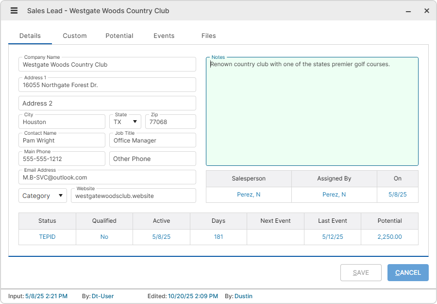This screenshot has width=437, height=304.
Task: Edit the Zip field 77068
Action: 170,122
